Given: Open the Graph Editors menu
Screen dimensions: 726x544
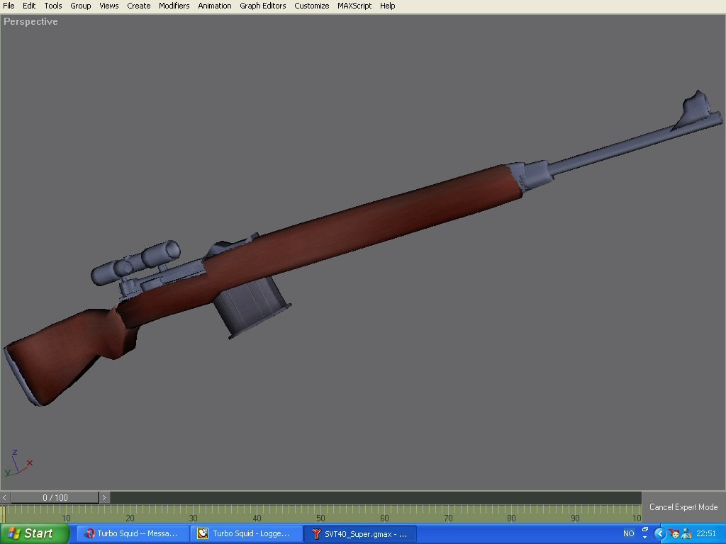Looking at the screenshot, I should coord(262,6).
